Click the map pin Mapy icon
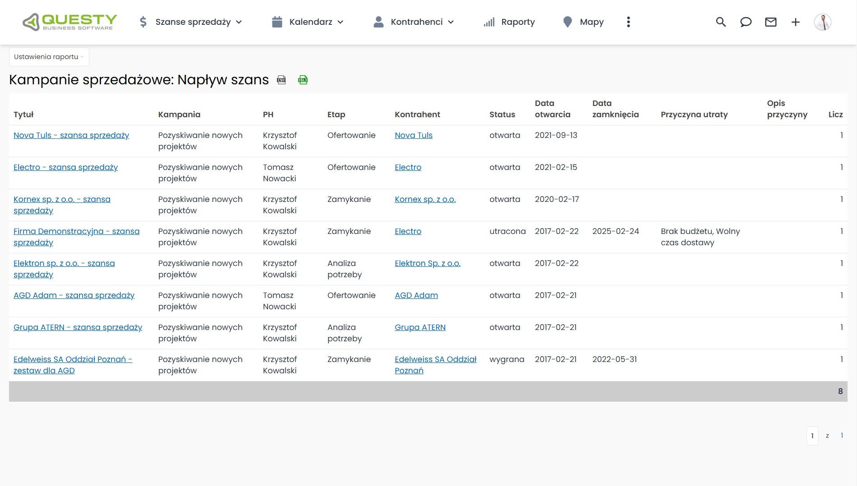Viewport: 857px width, 486px height. coord(567,22)
